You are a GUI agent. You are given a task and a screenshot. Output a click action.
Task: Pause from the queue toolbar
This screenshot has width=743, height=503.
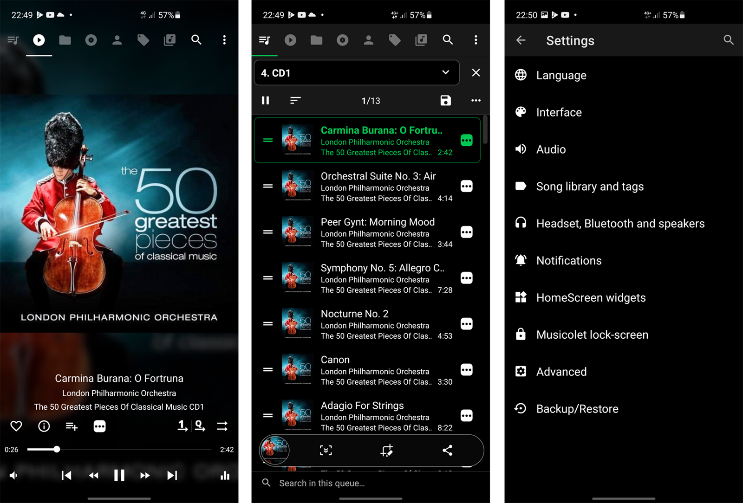(x=265, y=100)
